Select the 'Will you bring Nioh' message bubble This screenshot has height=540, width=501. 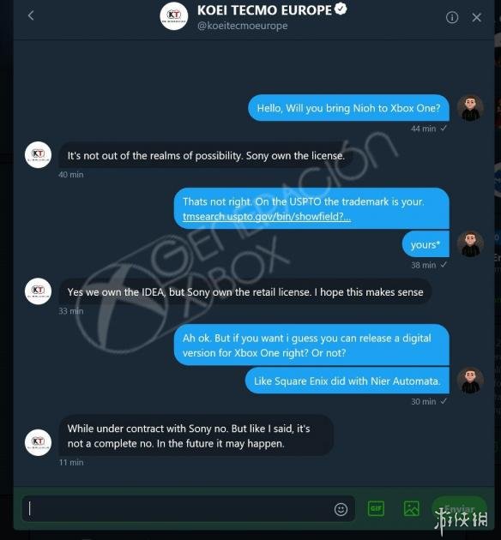click(x=348, y=108)
